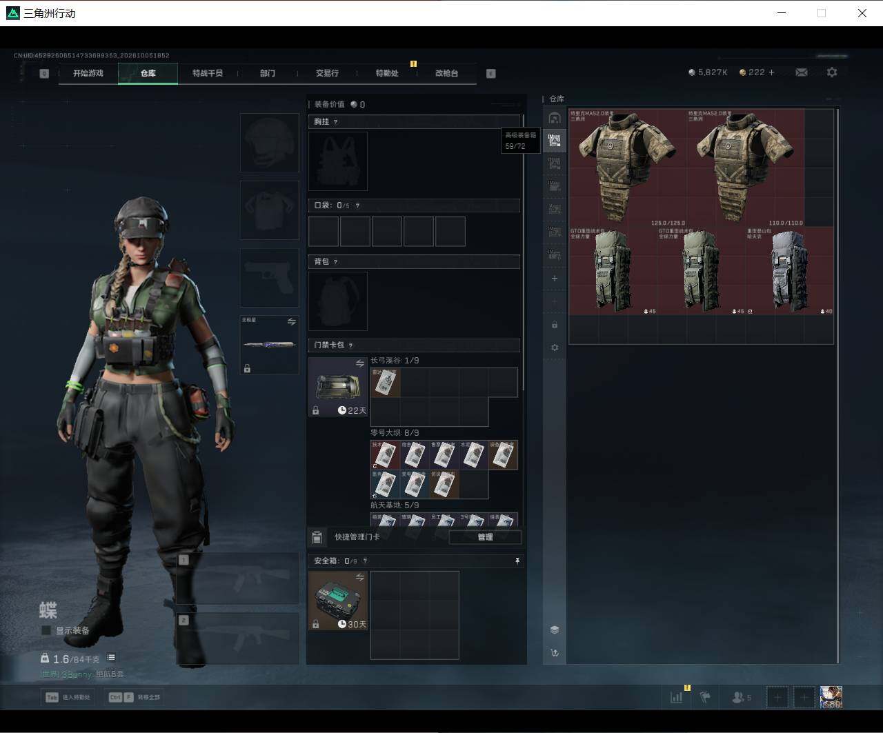The image size is (883, 733).
Task: Click the stack layers icon in warehouse sidebar
Action: (555, 630)
